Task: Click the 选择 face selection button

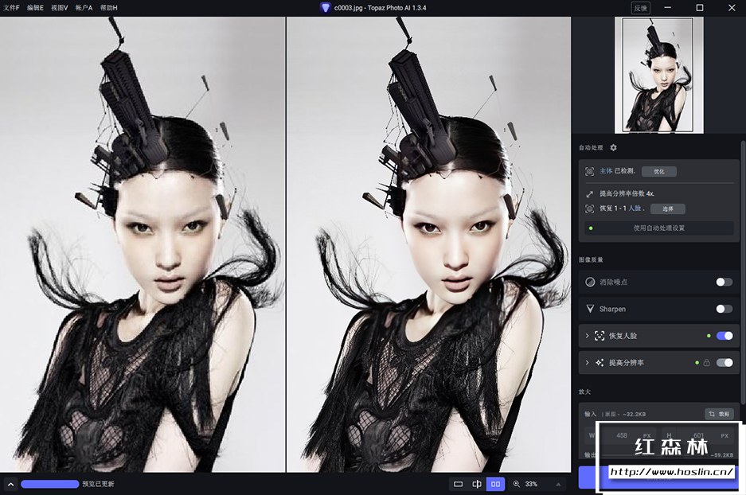Action: coord(668,209)
